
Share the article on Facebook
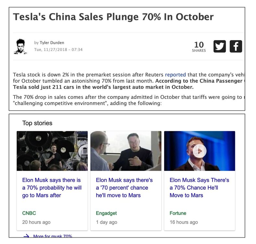(x=236, y=46)
